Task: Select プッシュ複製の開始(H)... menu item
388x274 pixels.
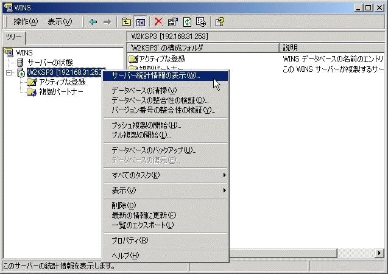Action: pos(165,125)
